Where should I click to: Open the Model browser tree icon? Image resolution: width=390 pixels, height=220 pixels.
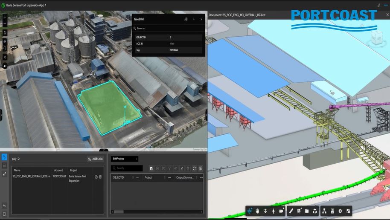[x=324, y=211]
